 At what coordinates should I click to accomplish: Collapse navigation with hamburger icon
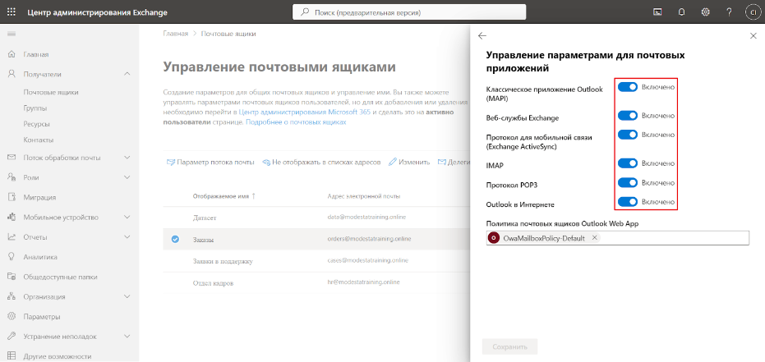coord(12,34)
